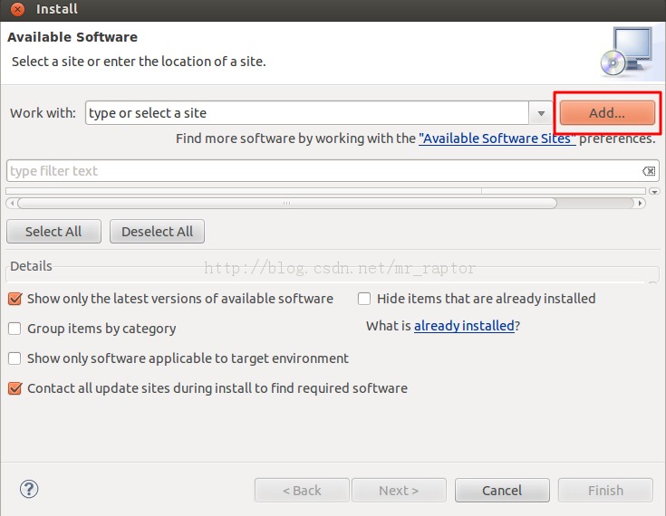Image resolution: width=666 pixels, height=516 pixels.
Task: Click the left arrow of horizontal scrollbar
Action: (11, 204)
